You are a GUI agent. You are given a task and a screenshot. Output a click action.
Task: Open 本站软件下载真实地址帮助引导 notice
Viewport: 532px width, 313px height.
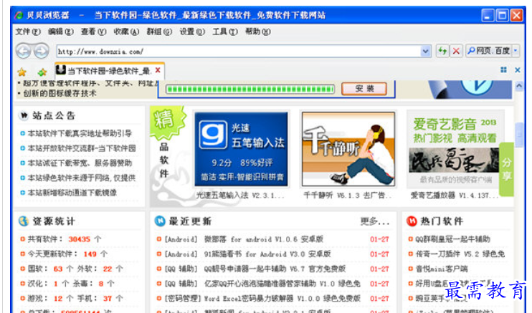coord(80,134)
